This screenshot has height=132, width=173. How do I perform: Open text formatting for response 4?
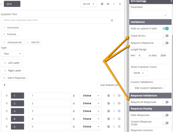tap(74, 119)
